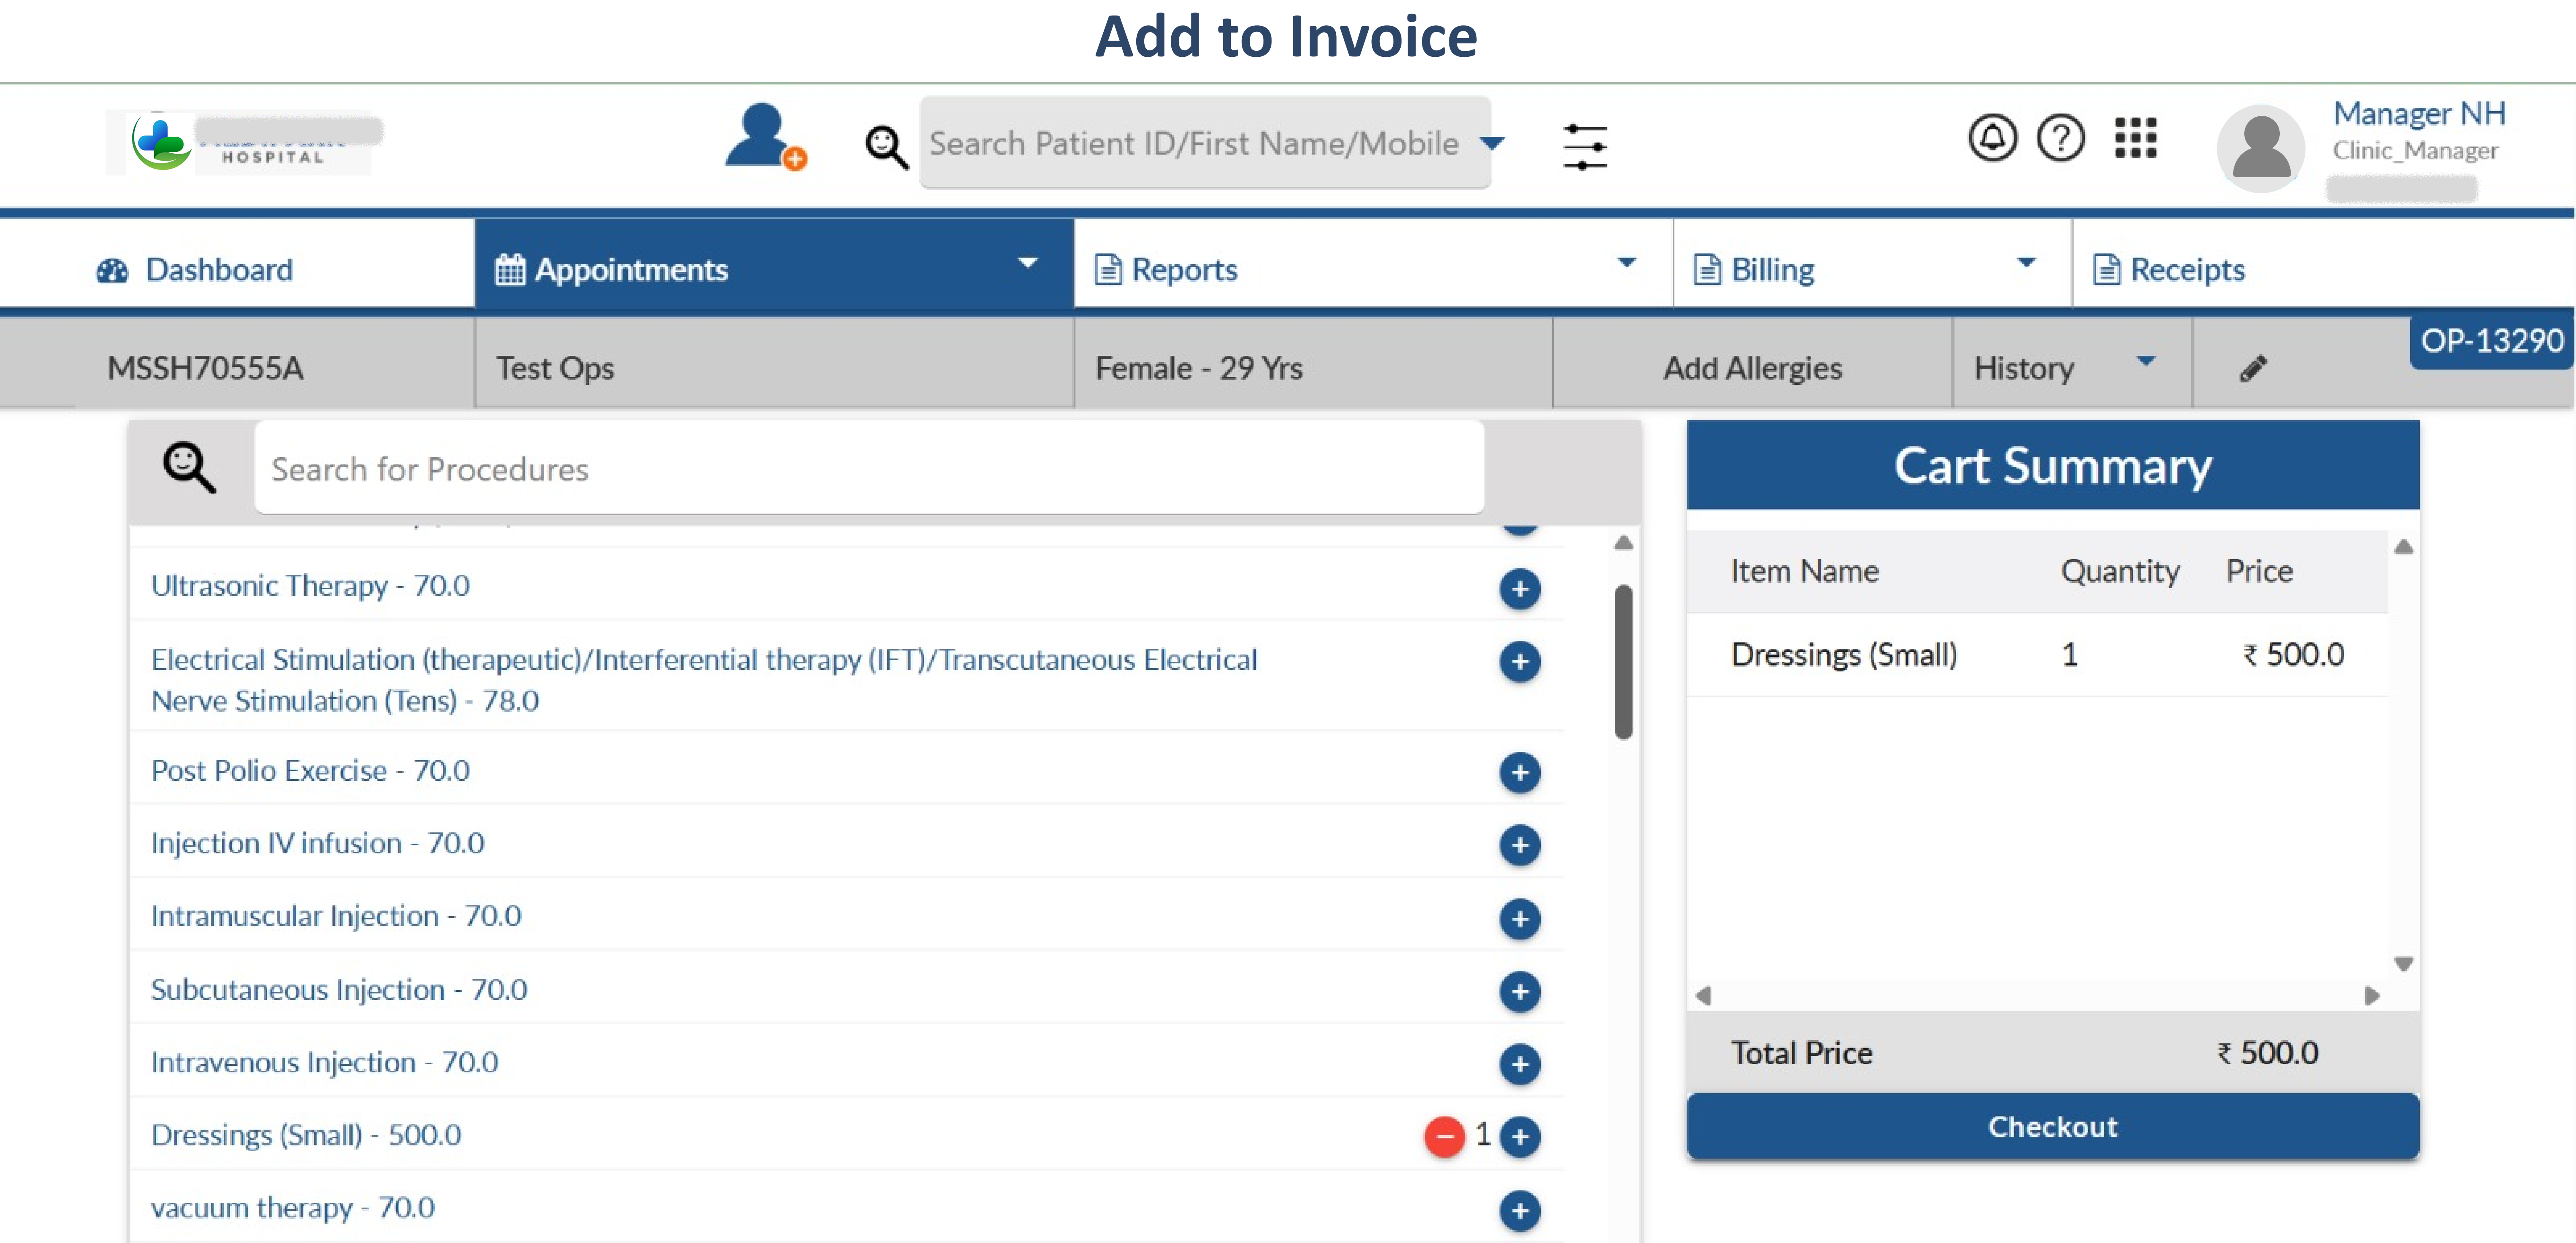Click the Quantity column header

[x=2120, y=571]
